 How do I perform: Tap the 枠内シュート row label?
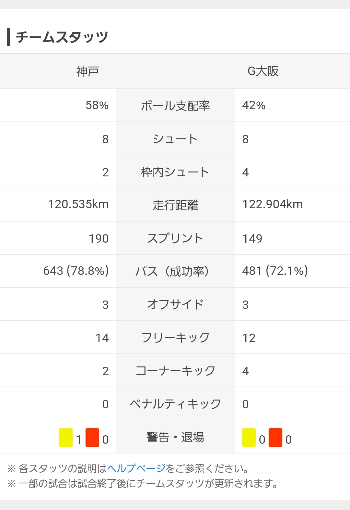175,172
